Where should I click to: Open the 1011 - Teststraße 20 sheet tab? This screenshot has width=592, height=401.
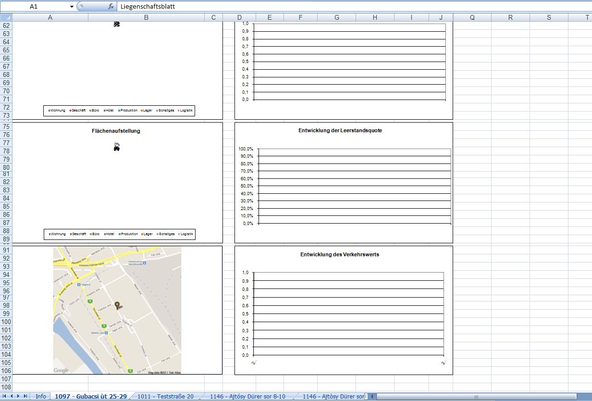coord(165,396)
